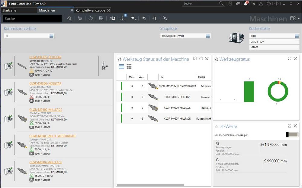Select table row CLGR-M0300-MILLFACE in status panel

(x=164, y=108)
